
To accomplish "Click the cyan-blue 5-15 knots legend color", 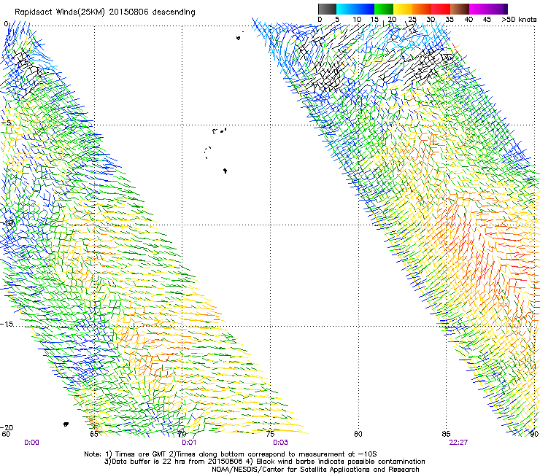I will [x=355, y=9].
